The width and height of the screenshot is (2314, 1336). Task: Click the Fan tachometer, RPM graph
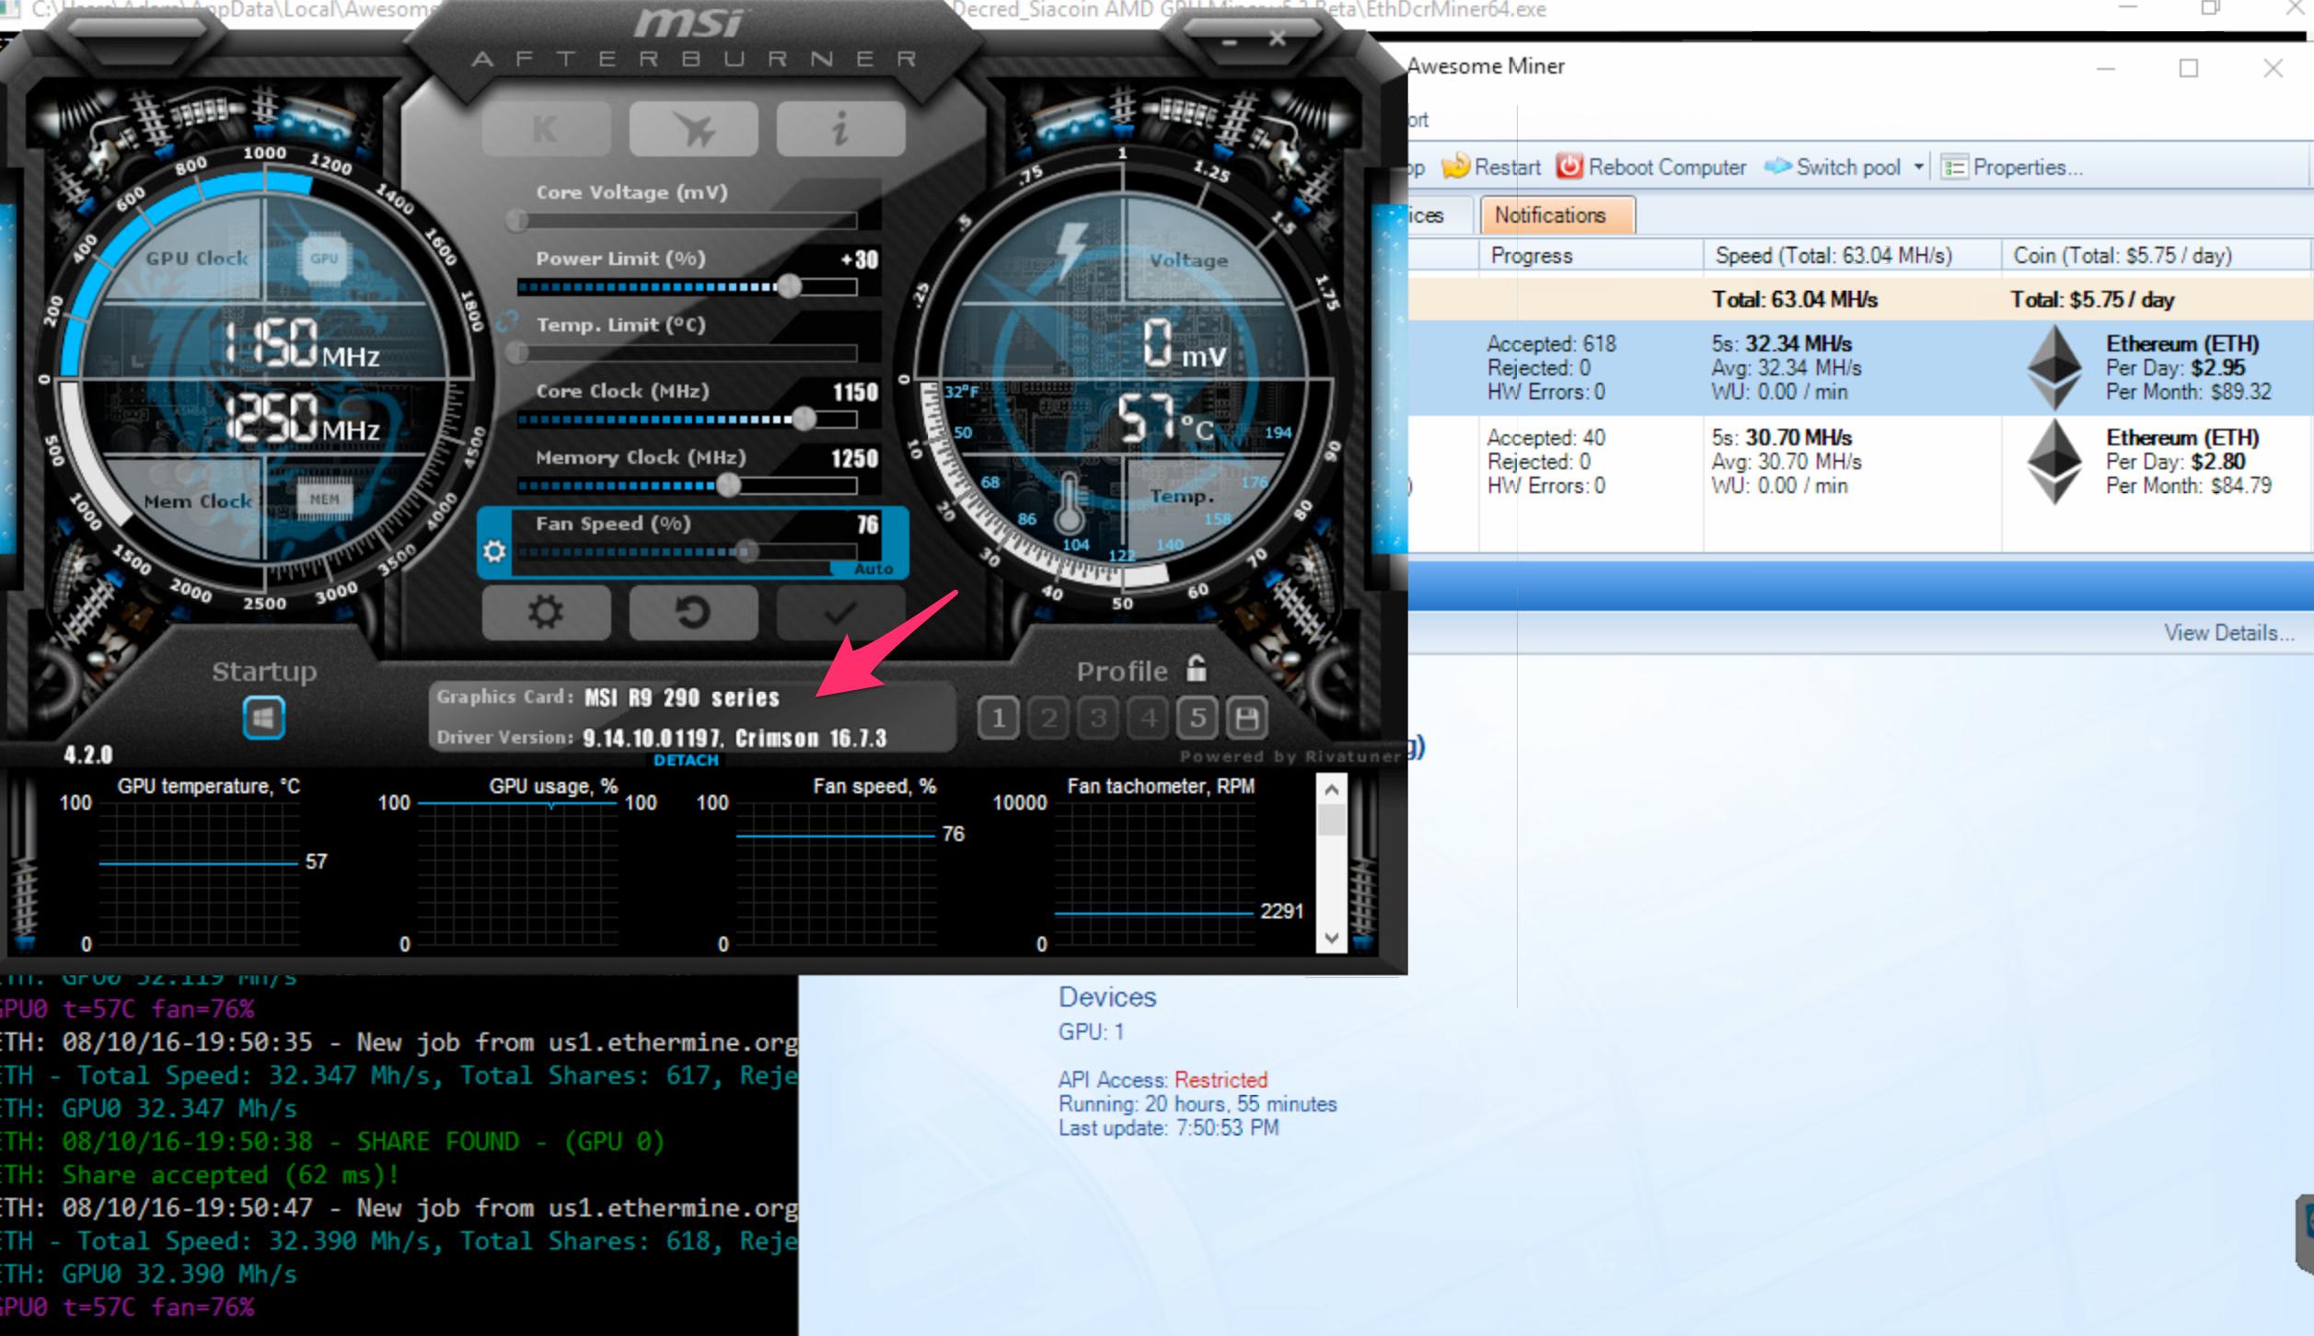point(1154,874)
